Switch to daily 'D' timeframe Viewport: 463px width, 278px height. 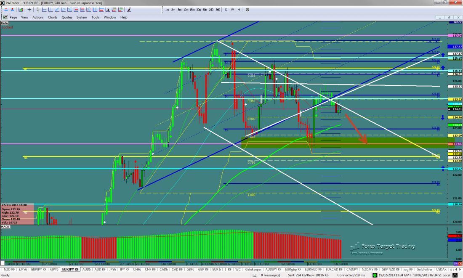coord(226,9)
